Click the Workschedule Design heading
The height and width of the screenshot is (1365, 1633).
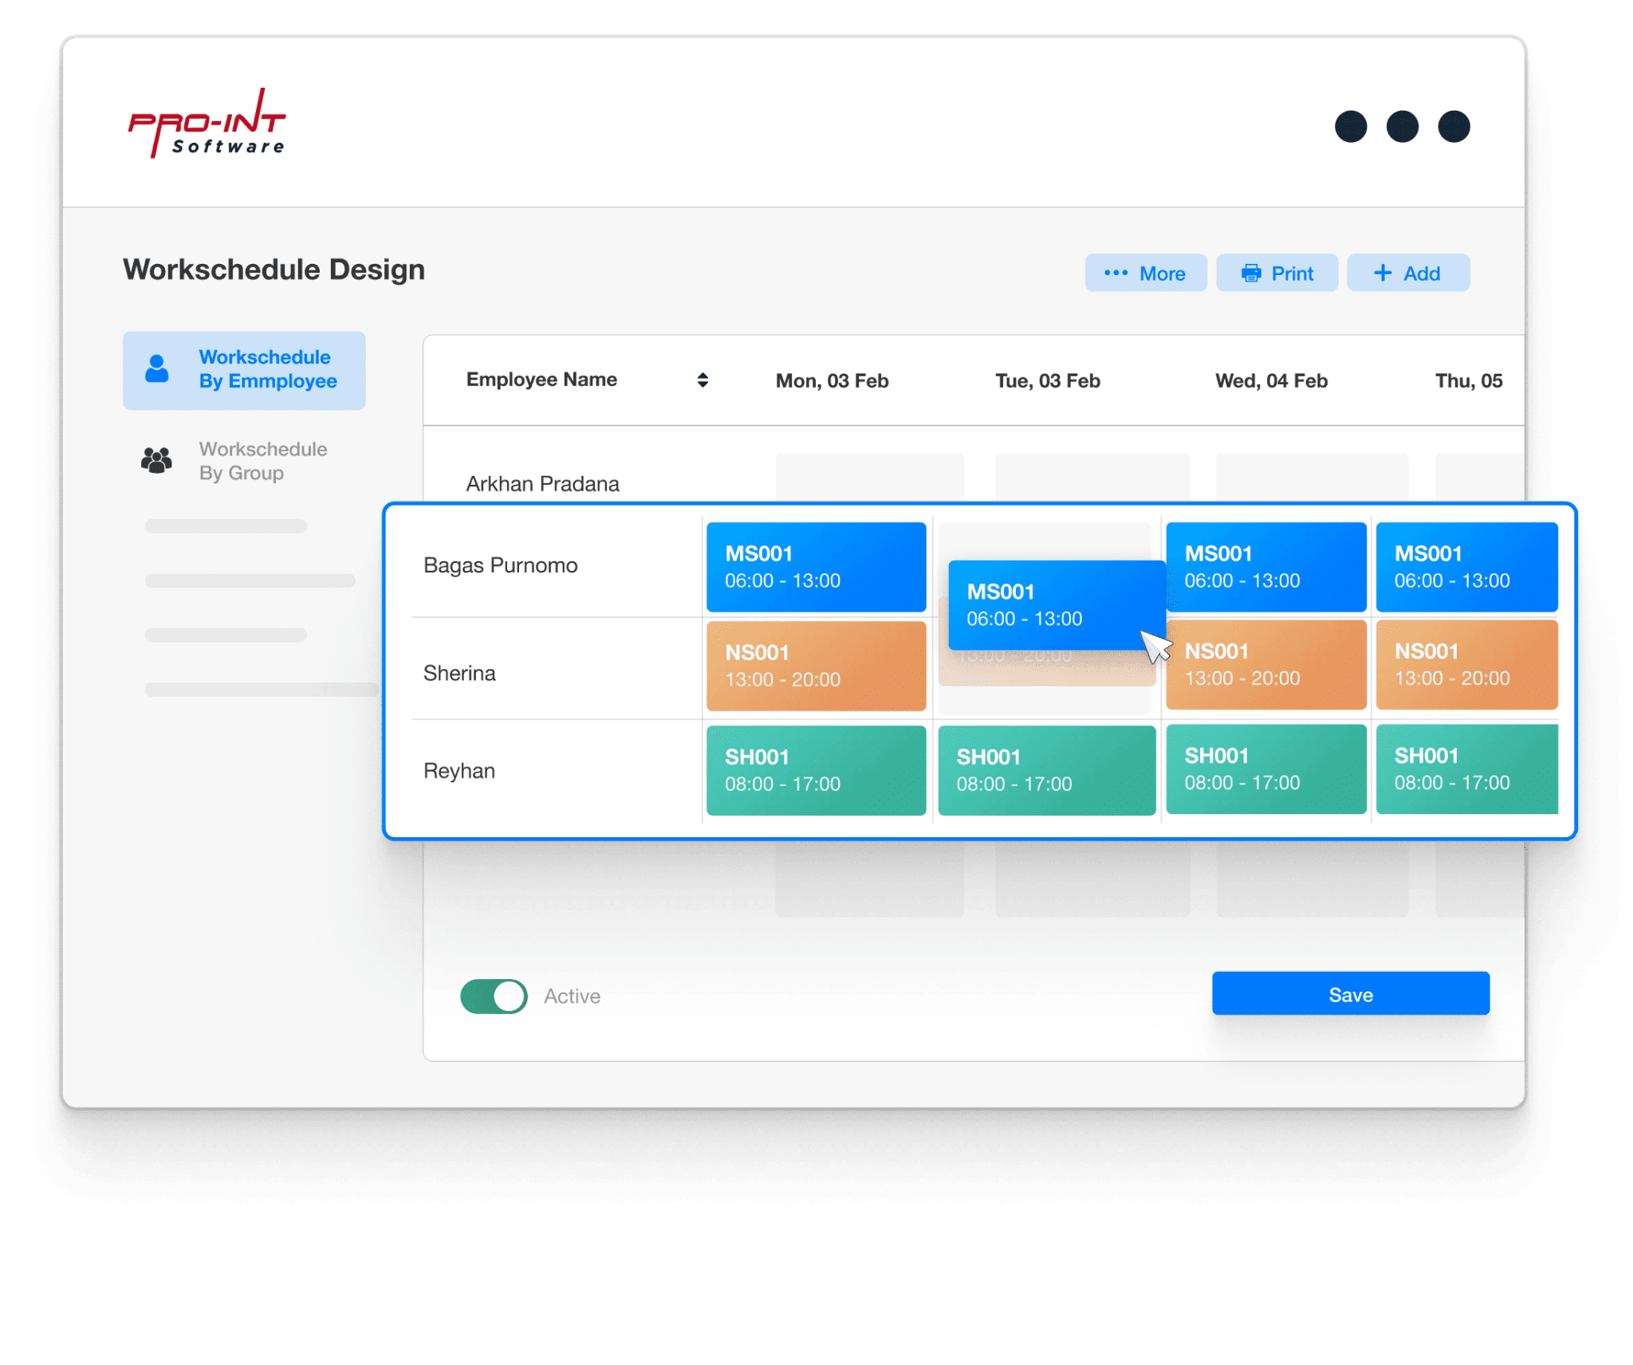[273, 269]
